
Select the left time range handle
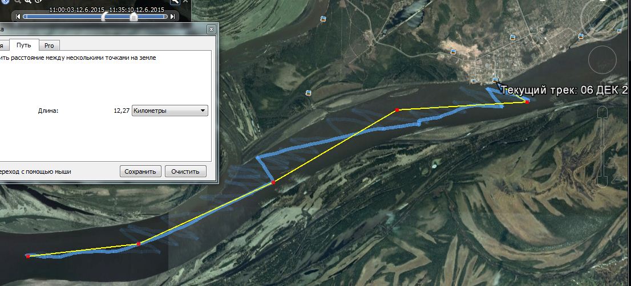tap(104, 17)
